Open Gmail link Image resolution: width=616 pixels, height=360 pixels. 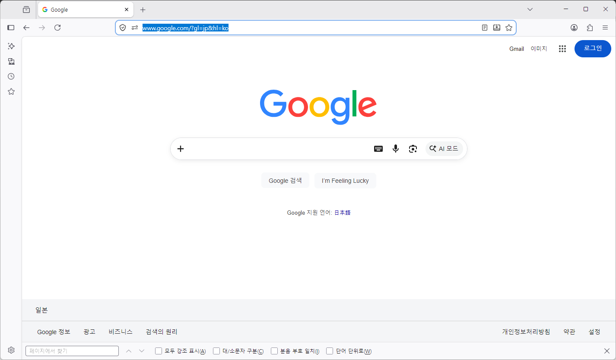coord(517,49)
